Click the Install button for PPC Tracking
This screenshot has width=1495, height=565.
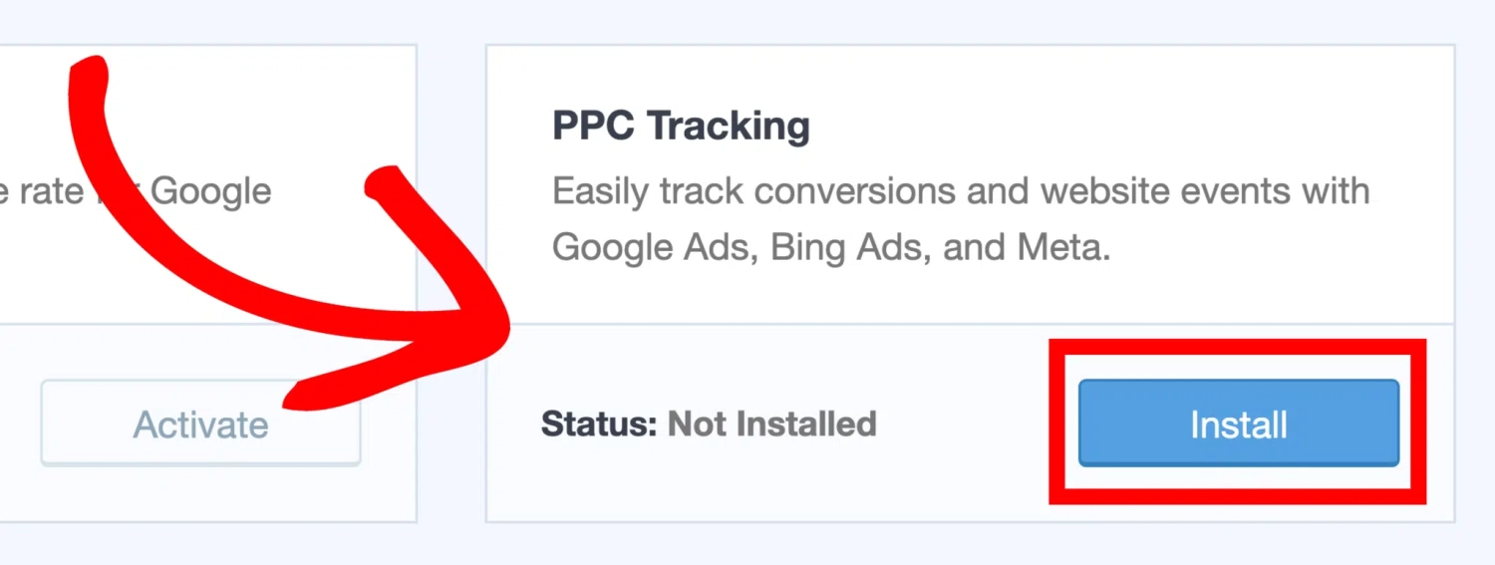tap(1238, 424)
